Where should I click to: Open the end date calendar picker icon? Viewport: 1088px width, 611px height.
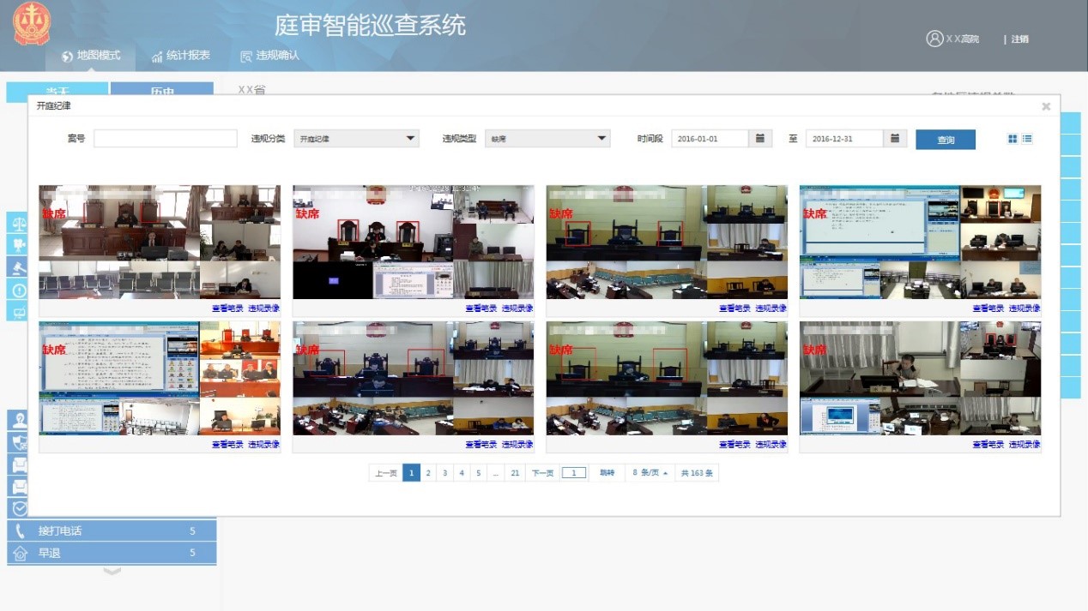coord(895,139)
